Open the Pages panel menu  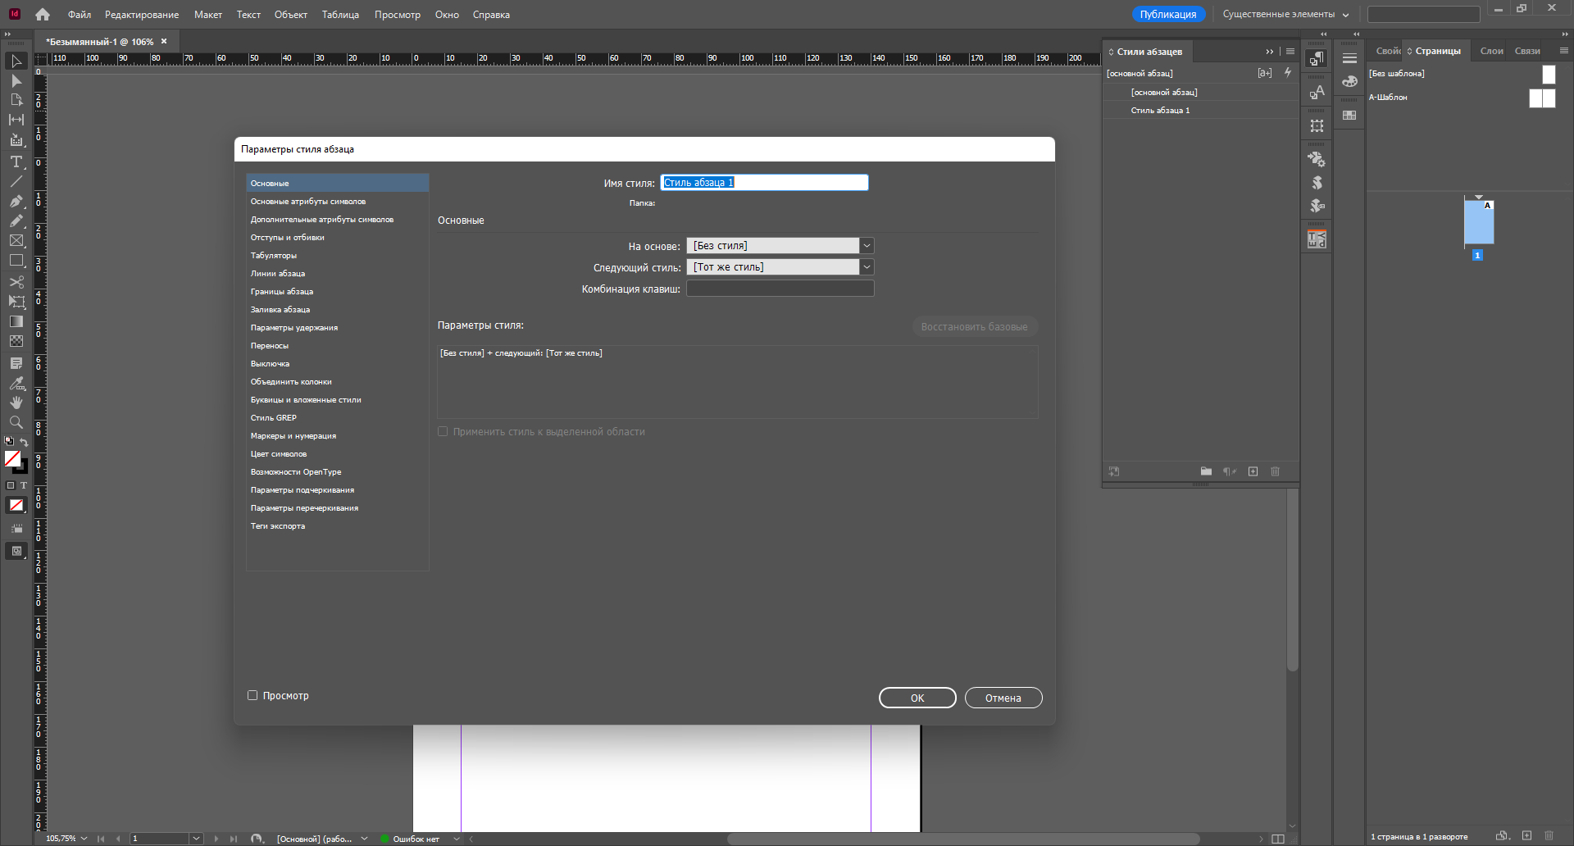click(x=1563, y=51)
